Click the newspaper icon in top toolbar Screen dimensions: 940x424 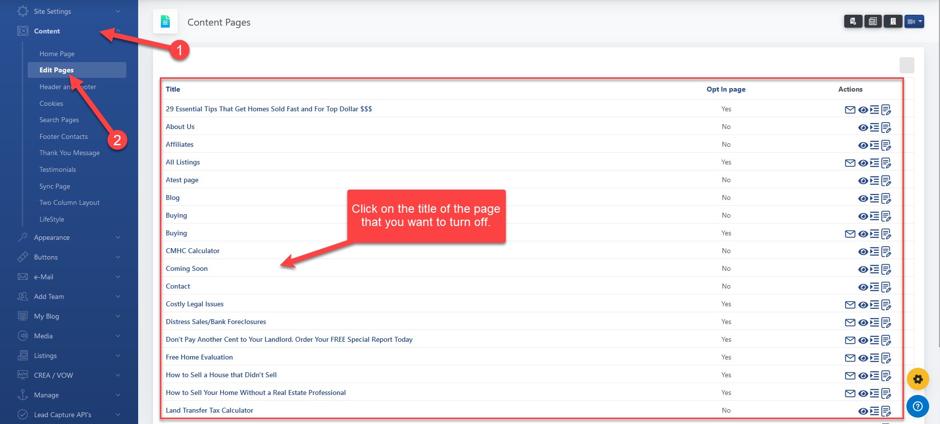pos(873,22)
